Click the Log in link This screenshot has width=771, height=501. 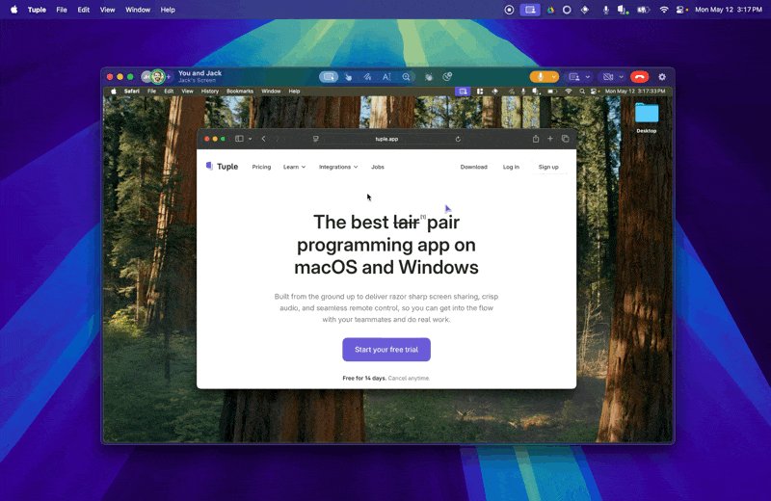tap(511, 167)
